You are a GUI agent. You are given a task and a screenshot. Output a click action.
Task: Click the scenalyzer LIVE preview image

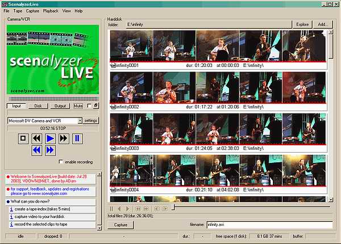[x=53, y=60]
